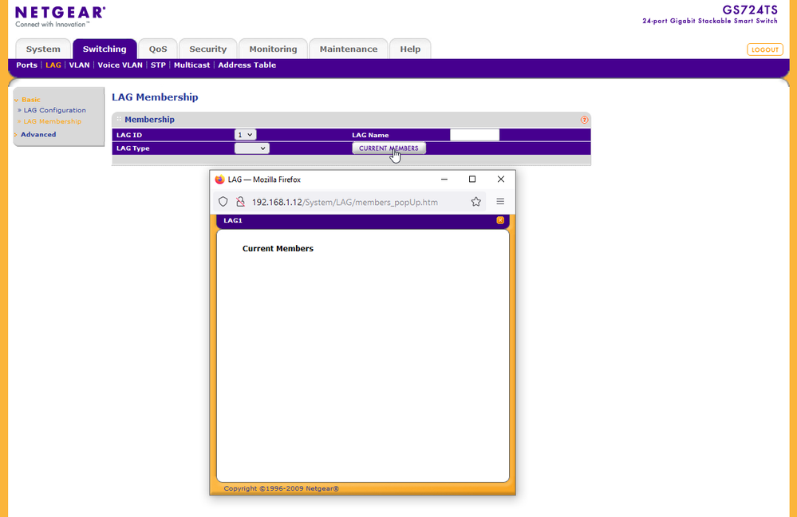Open the STP submenu item
797x517 pixels.
[158, 65]
